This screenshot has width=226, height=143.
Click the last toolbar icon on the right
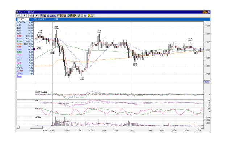pos(92,16)
